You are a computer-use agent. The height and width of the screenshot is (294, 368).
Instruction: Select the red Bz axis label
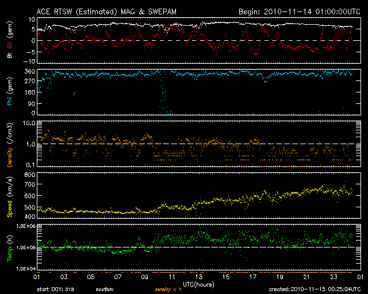(x=10, y=47)
